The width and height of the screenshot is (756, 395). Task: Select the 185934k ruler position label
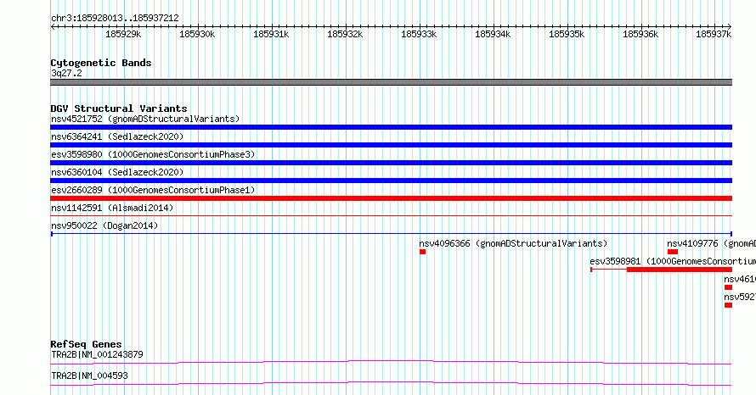(493, 34)
